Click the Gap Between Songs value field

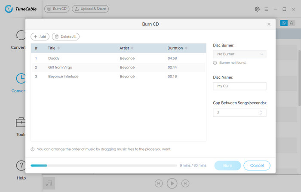coord(240,113)
